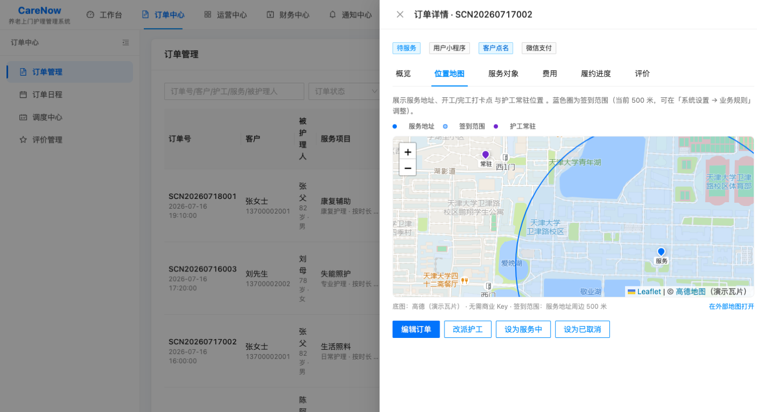Image resolution: width=757 pixels, height=412 pixels.
Task: Open 订单日程 in the sidebar
Action: [x=69, y=95]
